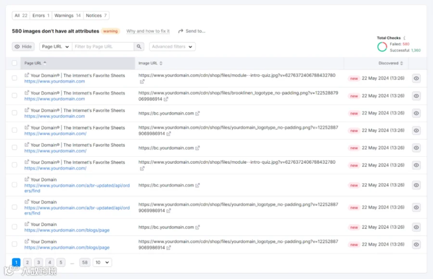The width and height of the screenshot is (433, 279).
Task: Open external icon after fifth row bc.yourdomain.com
Action: [x=197, y=148]
